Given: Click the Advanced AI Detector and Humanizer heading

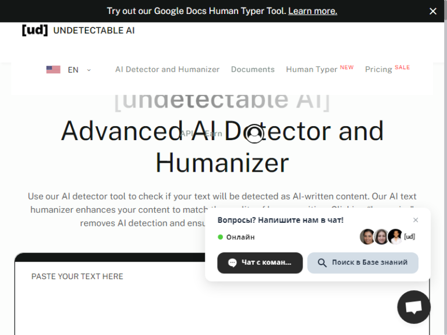Looking at the screenshot, I should click(222, 147).
